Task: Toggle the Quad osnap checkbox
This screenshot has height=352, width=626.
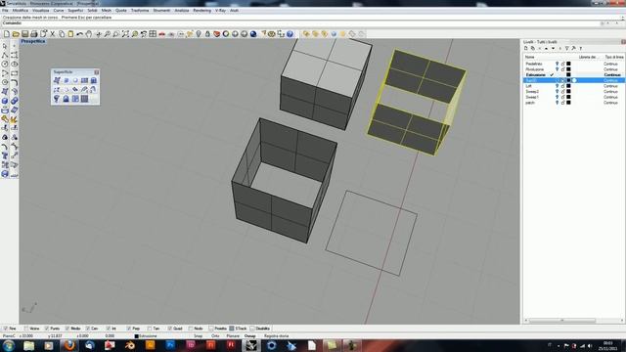Action: click(x=169, y=329)
